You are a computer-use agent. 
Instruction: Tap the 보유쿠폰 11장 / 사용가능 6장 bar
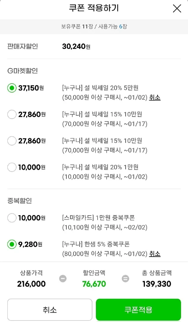click(94, 27)
